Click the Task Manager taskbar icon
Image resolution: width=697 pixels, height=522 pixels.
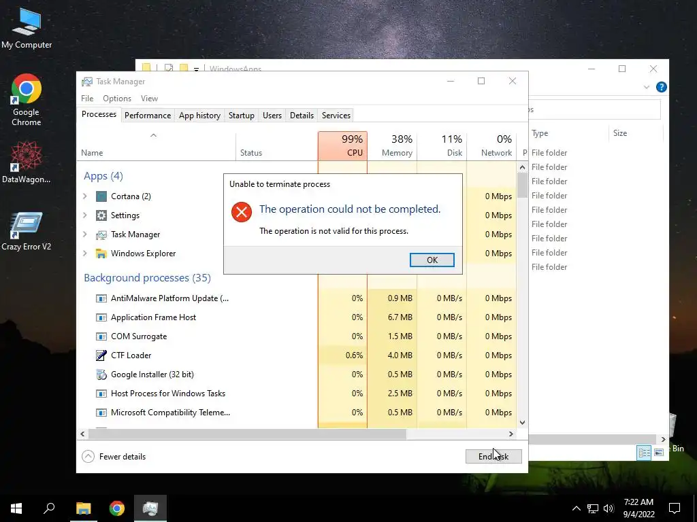[x=150, y=508]
